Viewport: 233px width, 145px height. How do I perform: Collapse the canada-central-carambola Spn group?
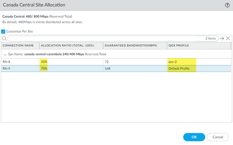(5, 54)
